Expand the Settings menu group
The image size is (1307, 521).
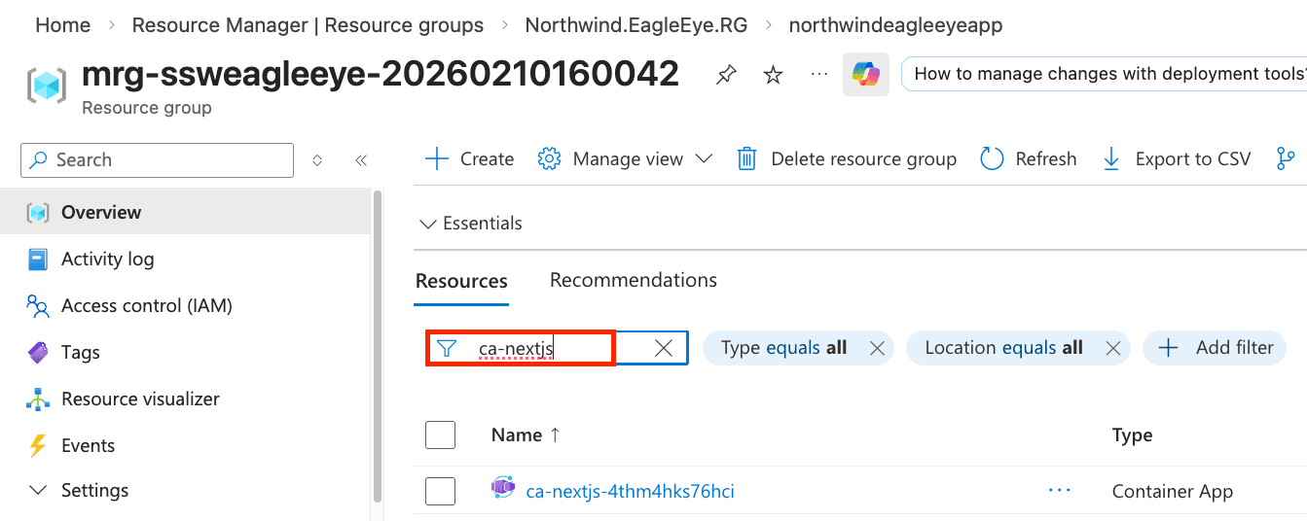coord(94,490)
